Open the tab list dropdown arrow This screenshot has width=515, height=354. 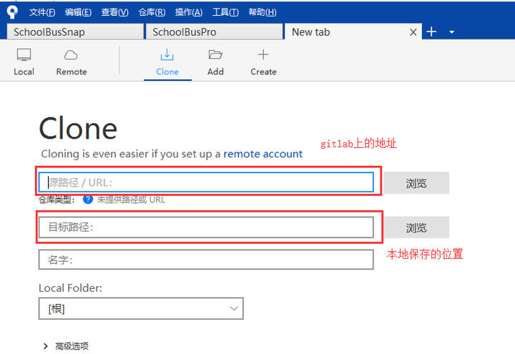[451, 32]
